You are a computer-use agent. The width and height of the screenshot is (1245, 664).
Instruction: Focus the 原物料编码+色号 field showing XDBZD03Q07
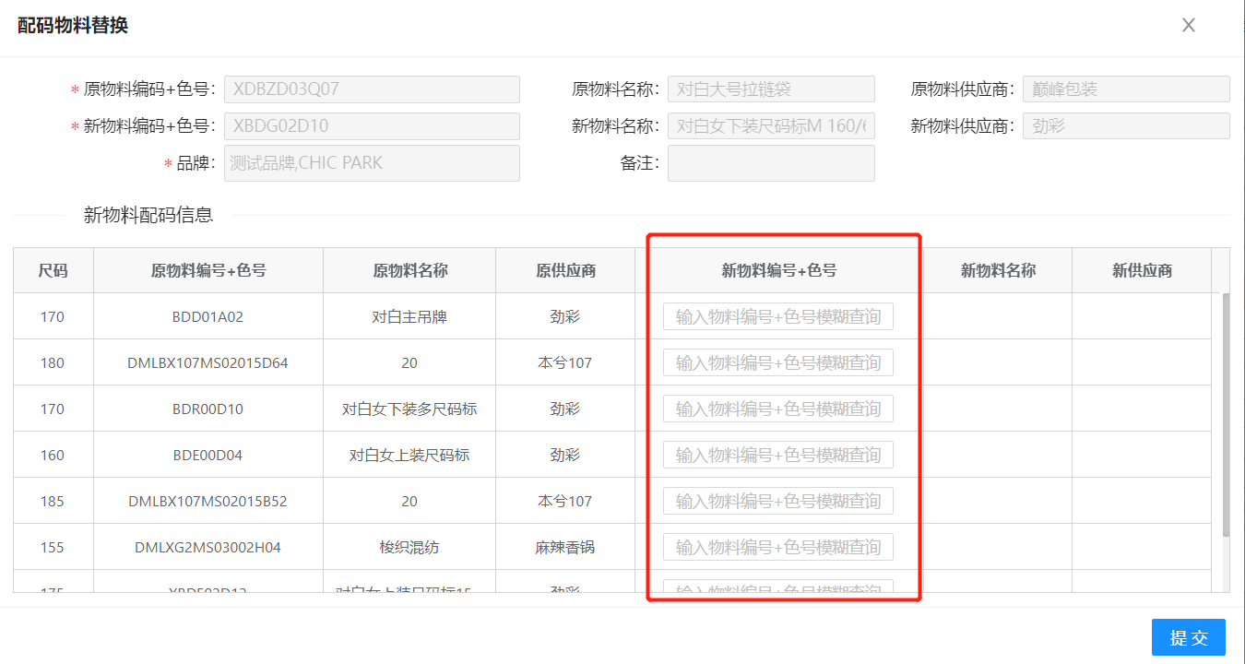pos(372,89)
